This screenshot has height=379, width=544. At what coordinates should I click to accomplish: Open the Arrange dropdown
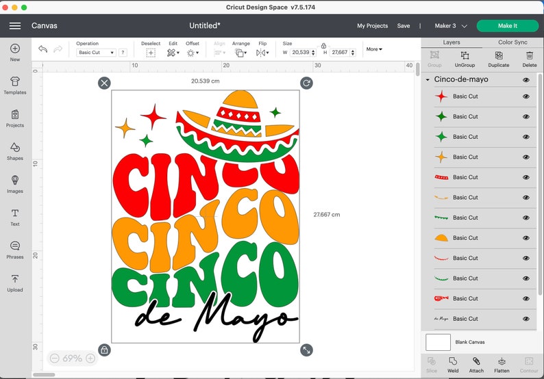[240, 53]
